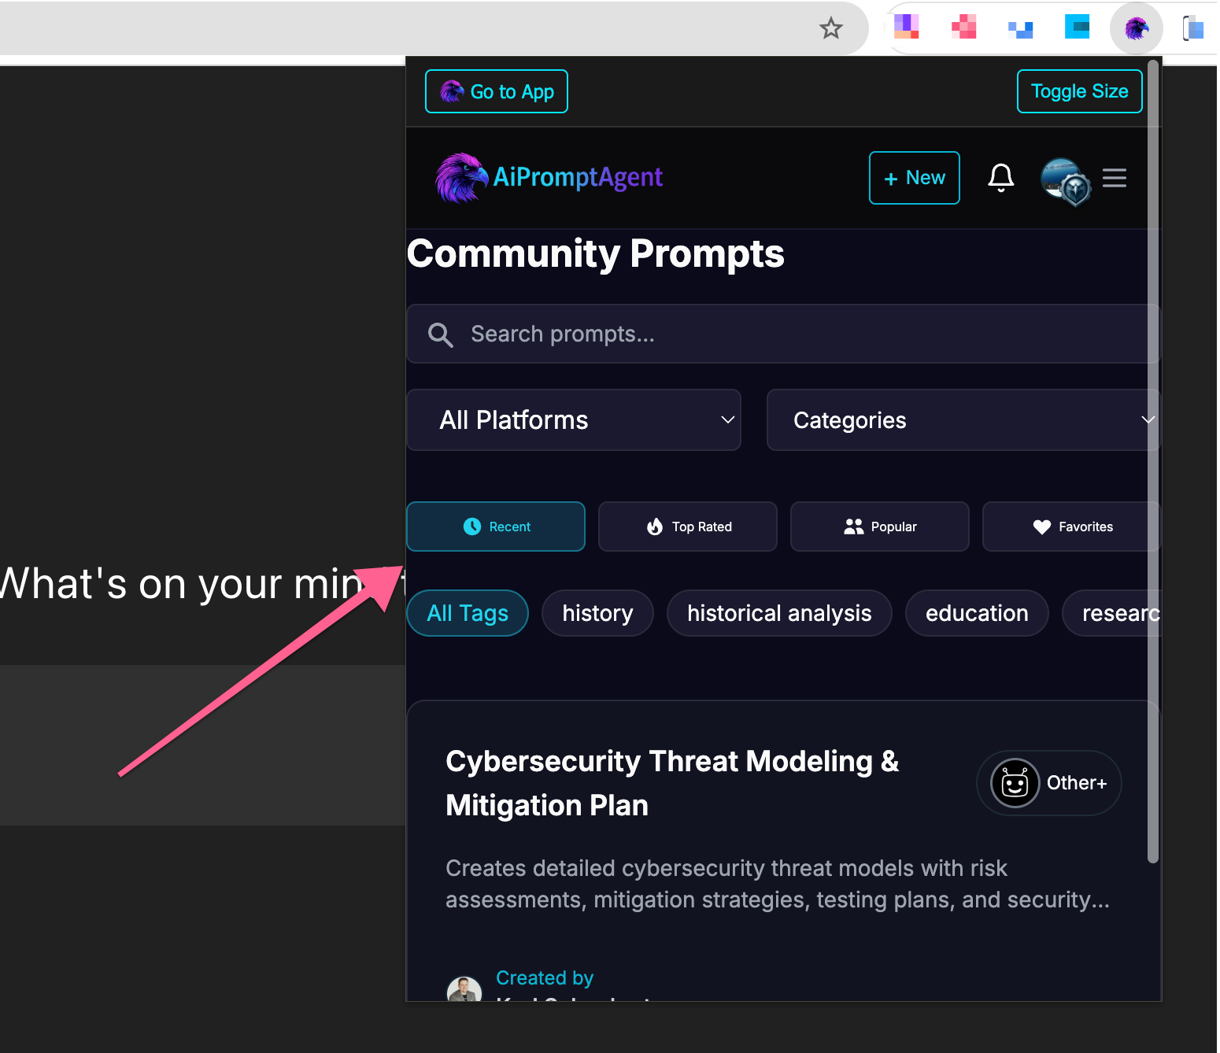Toggle the All Tags filter chip
Viewport: 1220px width, 1053px height.
tap(468, 613)
